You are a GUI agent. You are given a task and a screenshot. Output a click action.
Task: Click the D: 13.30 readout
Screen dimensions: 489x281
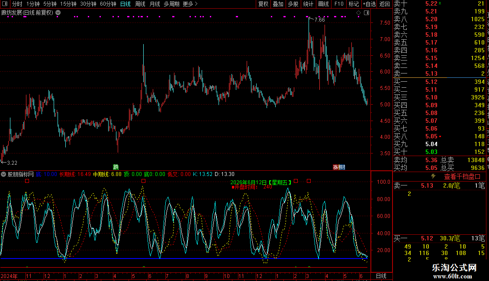[225, 175]
